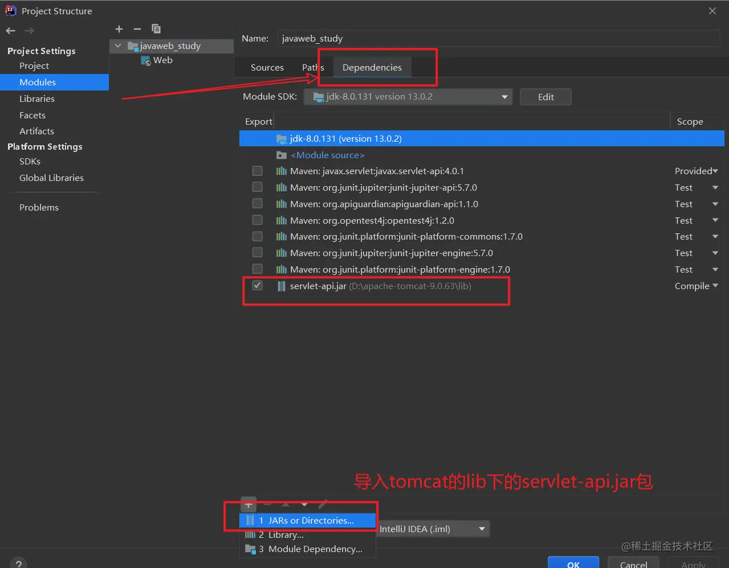Click the Module Dependency entry icon

pos(250,549)
